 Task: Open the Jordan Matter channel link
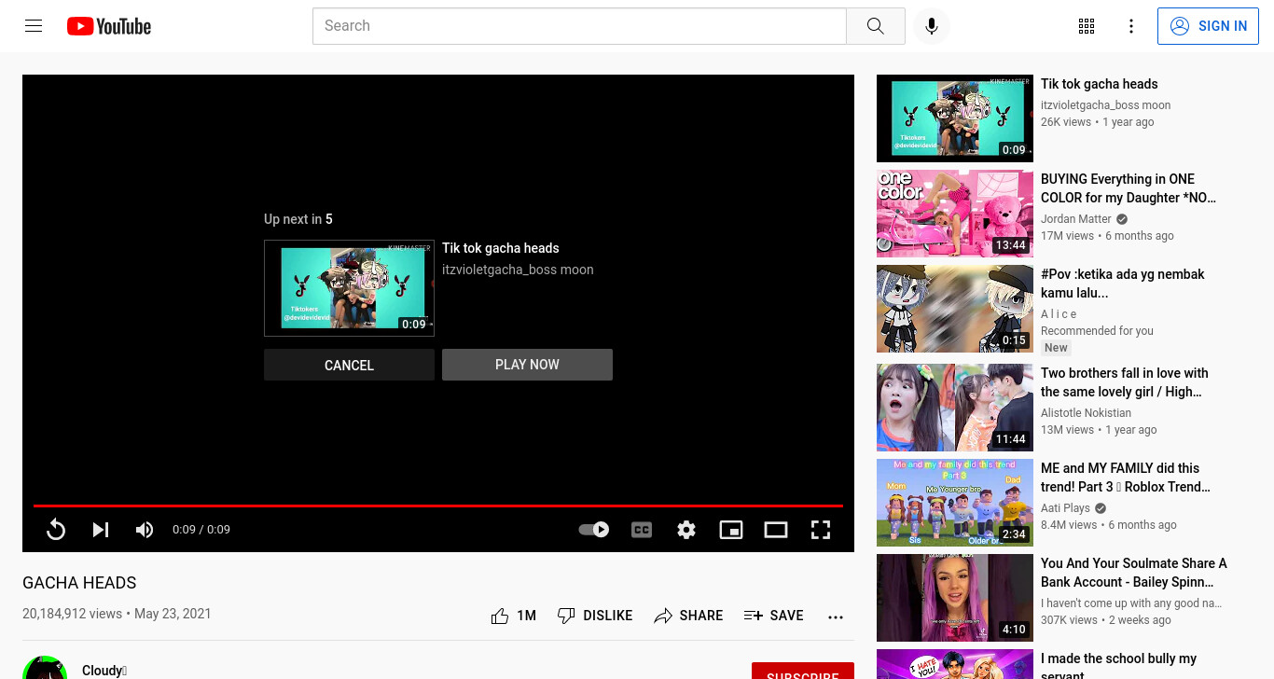coord(1076,219)
